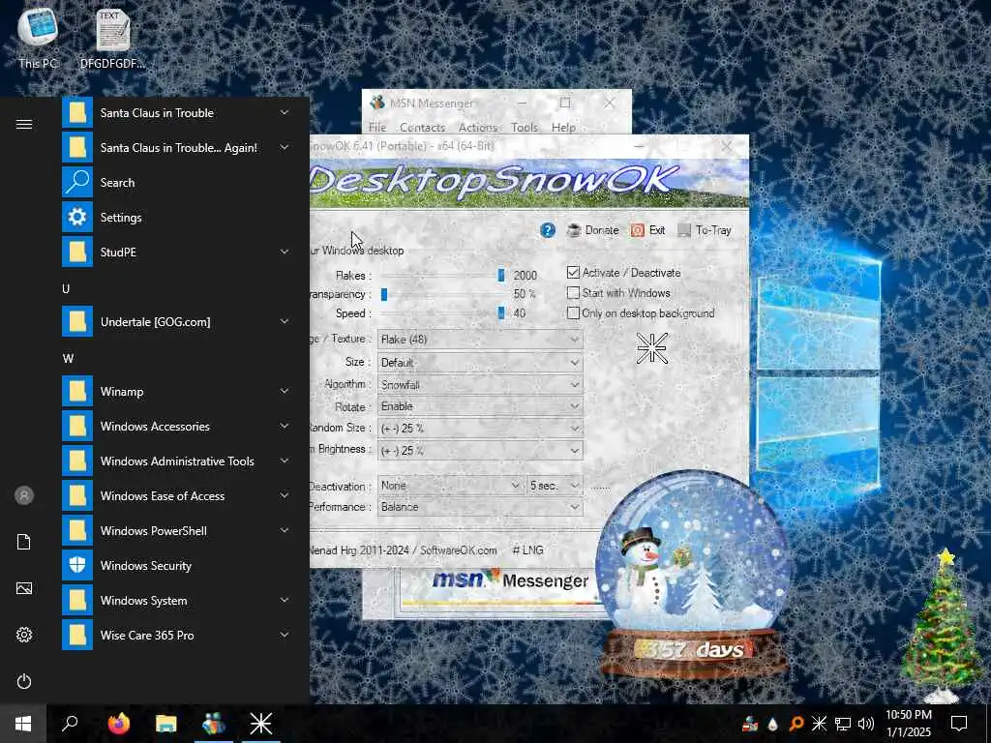Expand Santa Claus in Trouble... Again! folder

click(x=176, y=148)
